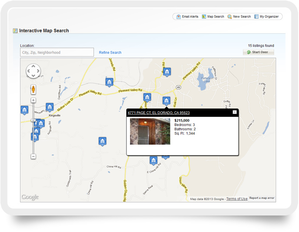Select the house marker beside Koki Ln
This screenshot has height=232, width=299.
(x=166, y=101)
